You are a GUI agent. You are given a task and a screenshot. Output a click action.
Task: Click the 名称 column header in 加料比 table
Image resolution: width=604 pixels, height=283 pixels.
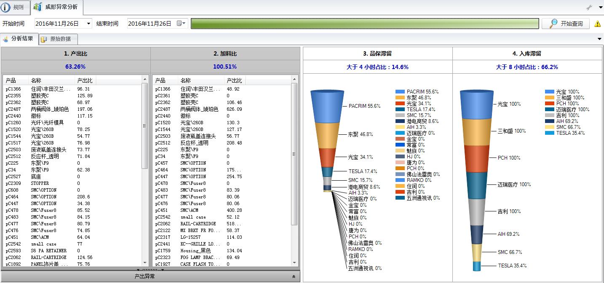(x=186, y=80)
